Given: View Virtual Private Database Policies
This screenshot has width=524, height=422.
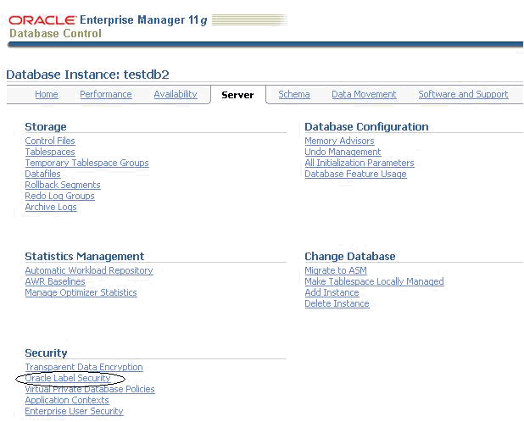Looking at the screenshot, I should pyautogui.click(x=90, y=389).
